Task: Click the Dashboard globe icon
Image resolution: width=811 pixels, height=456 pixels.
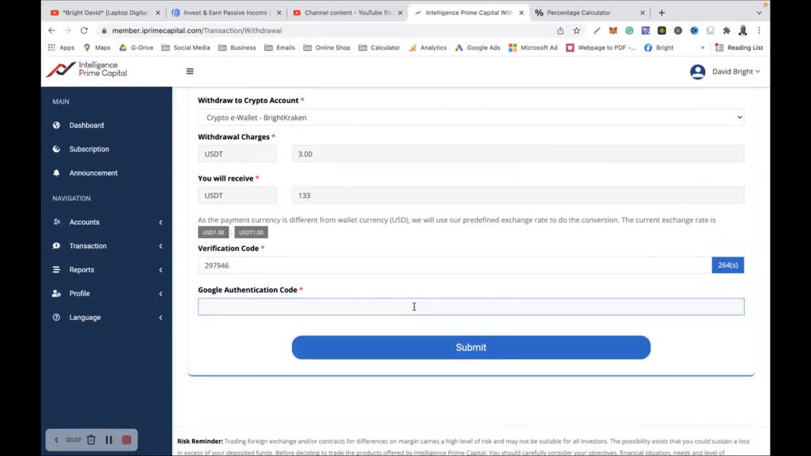Action: [56, 125]
